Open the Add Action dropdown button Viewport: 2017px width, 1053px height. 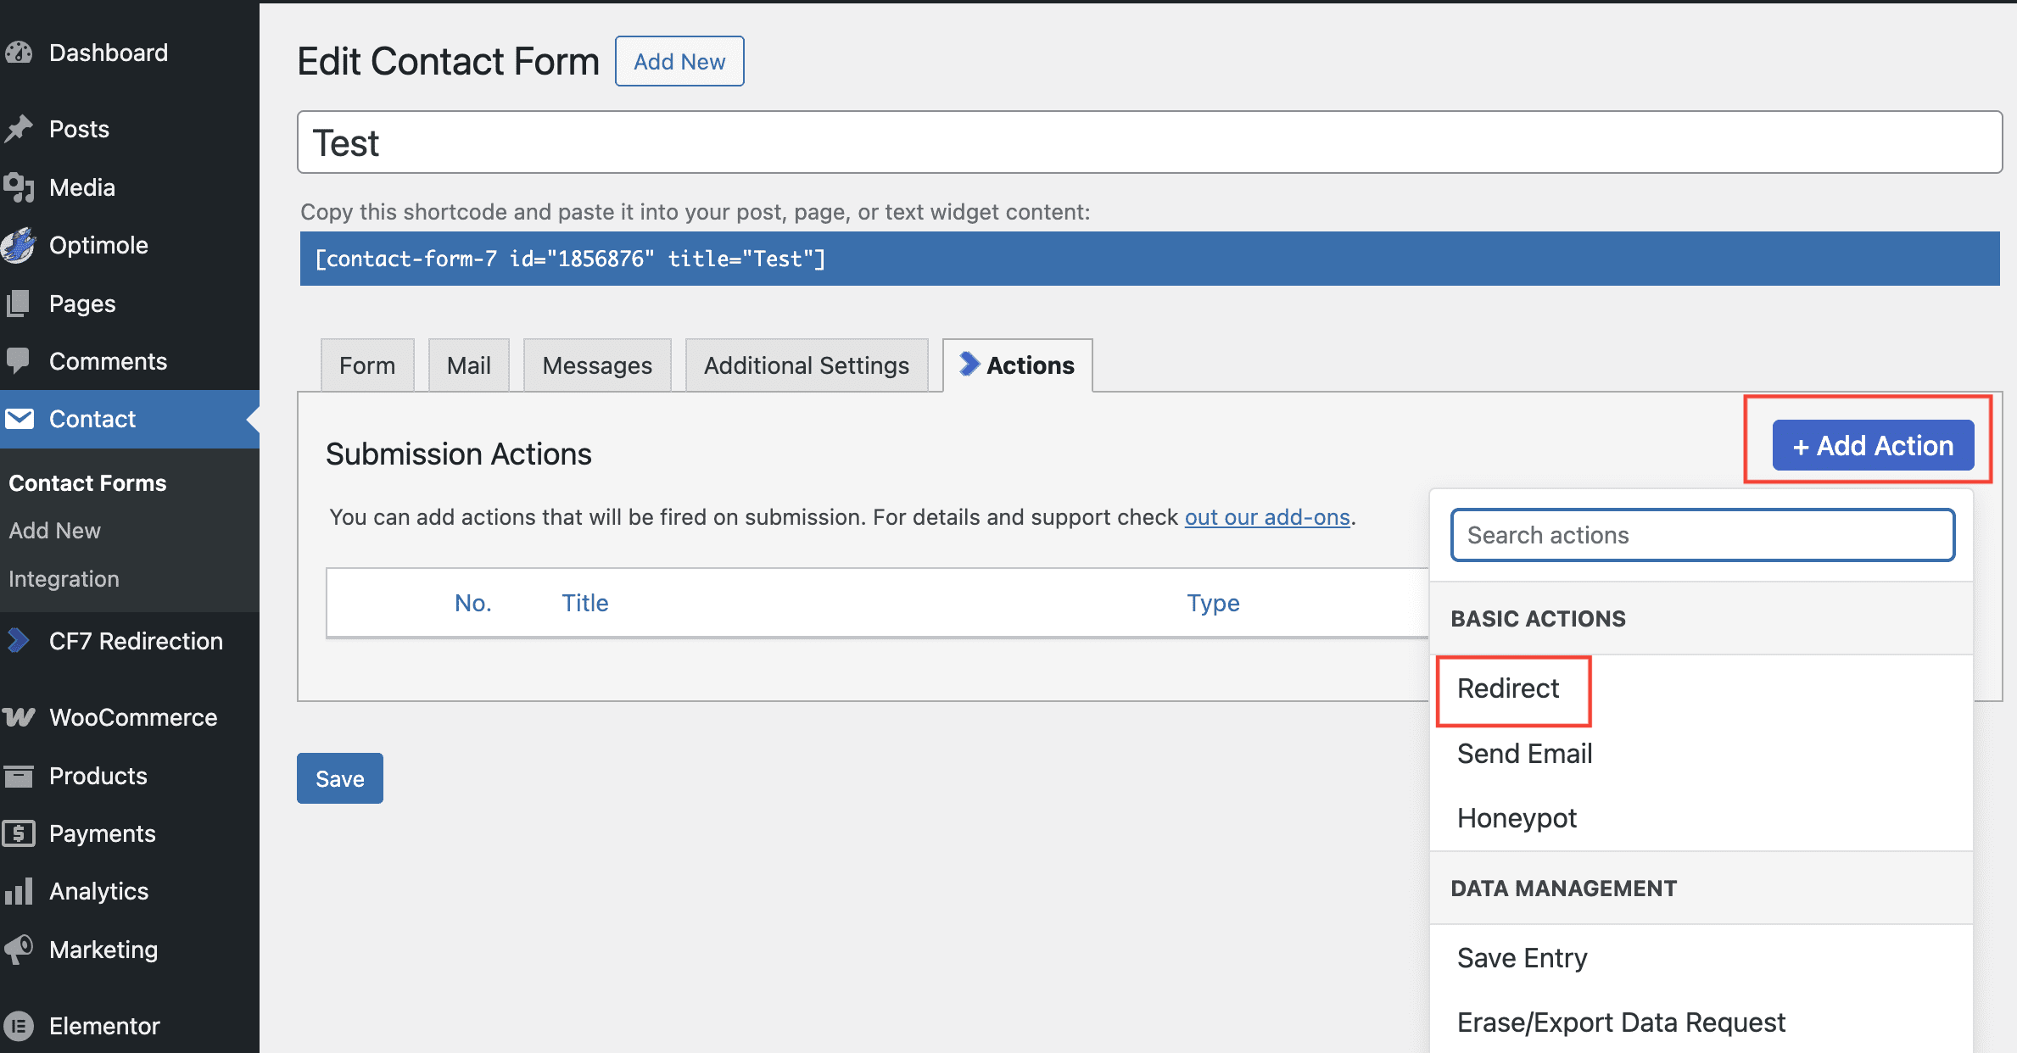(x=1873, y=445)
